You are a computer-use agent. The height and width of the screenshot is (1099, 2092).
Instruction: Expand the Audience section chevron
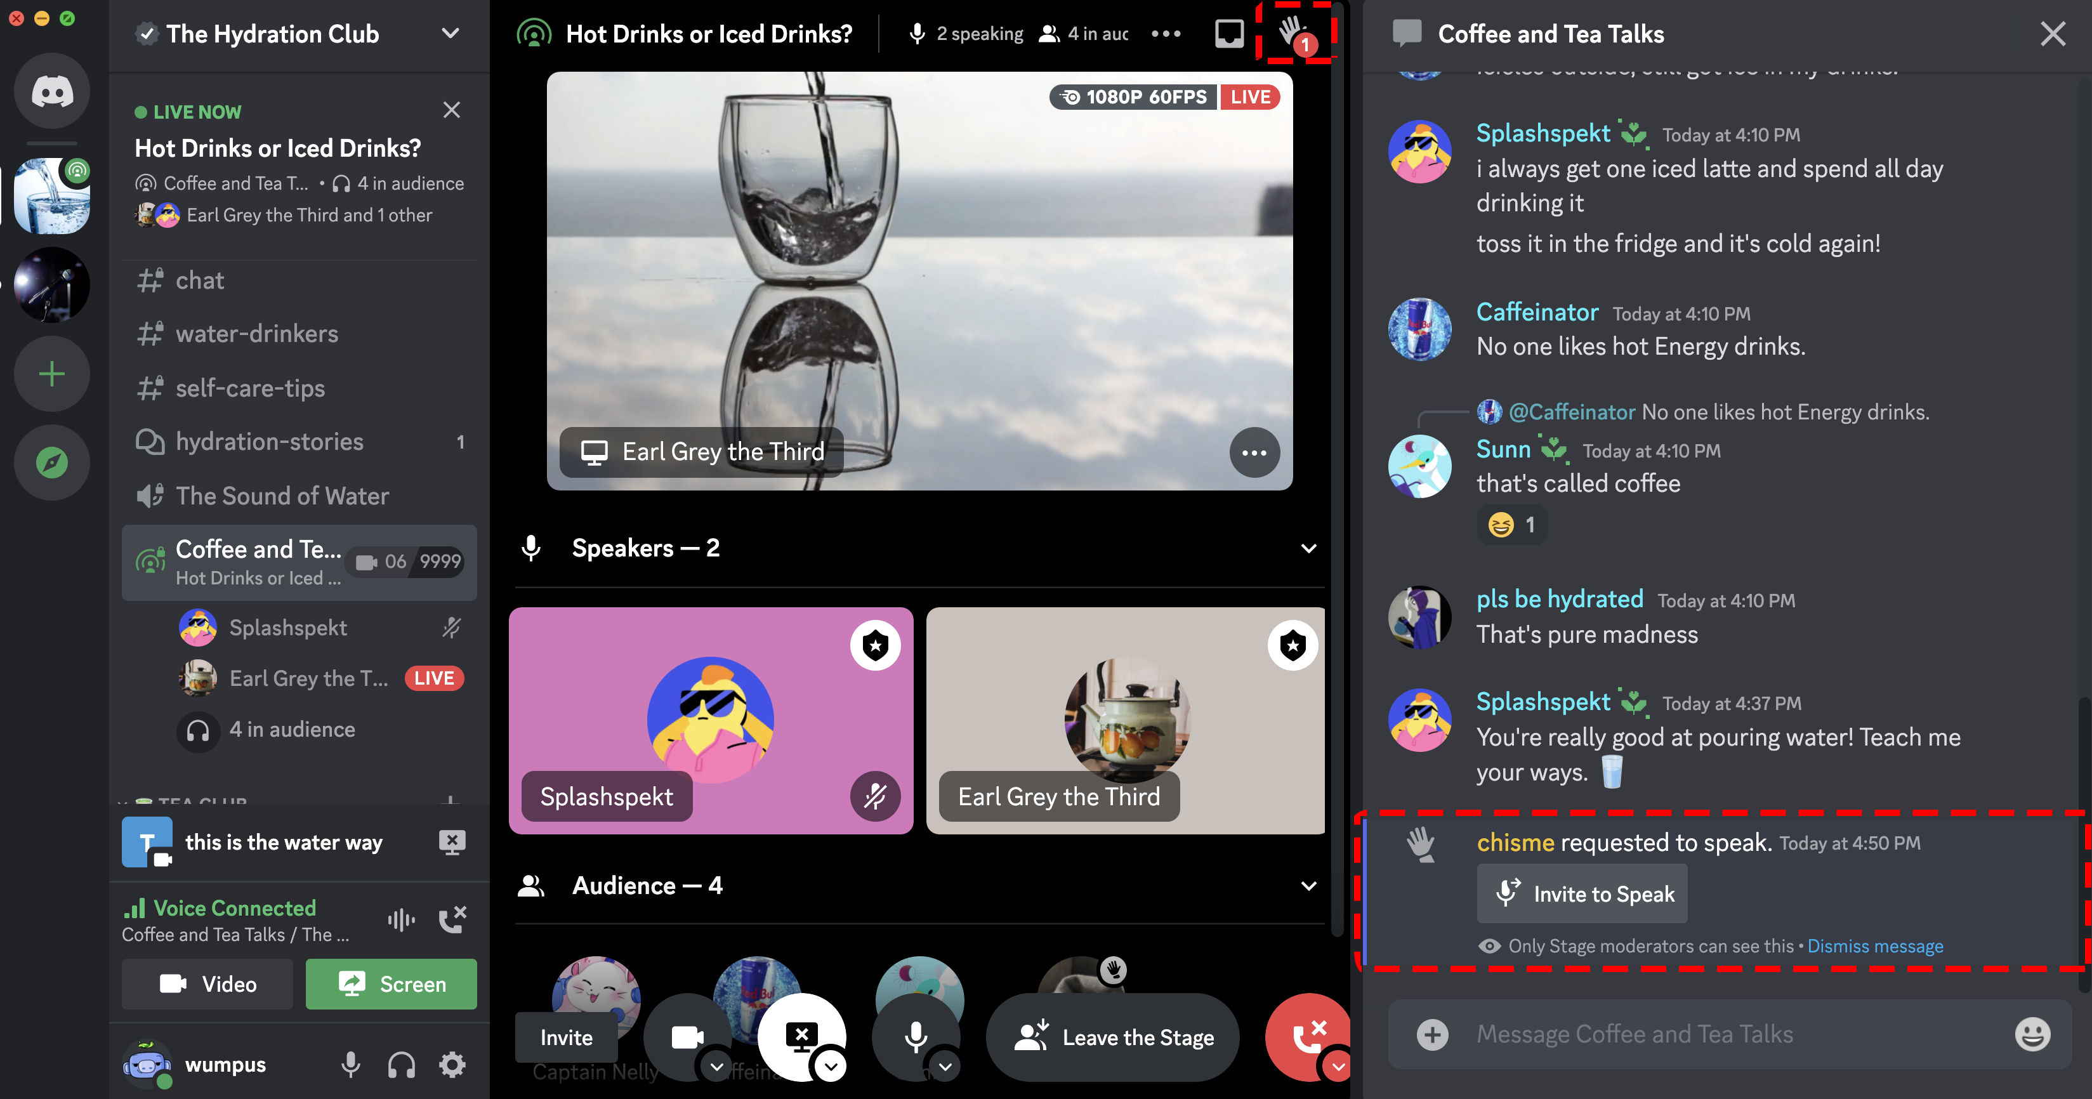click(x=1310, y=886)
